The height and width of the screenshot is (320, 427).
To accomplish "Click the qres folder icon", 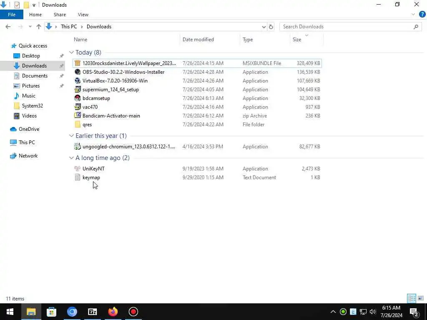I will coord(78,124).
